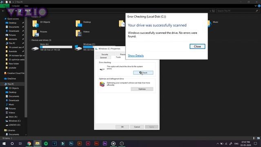Open Cortana search circle
This screenshot has width=261, height=147.
(x=12, y=143)
